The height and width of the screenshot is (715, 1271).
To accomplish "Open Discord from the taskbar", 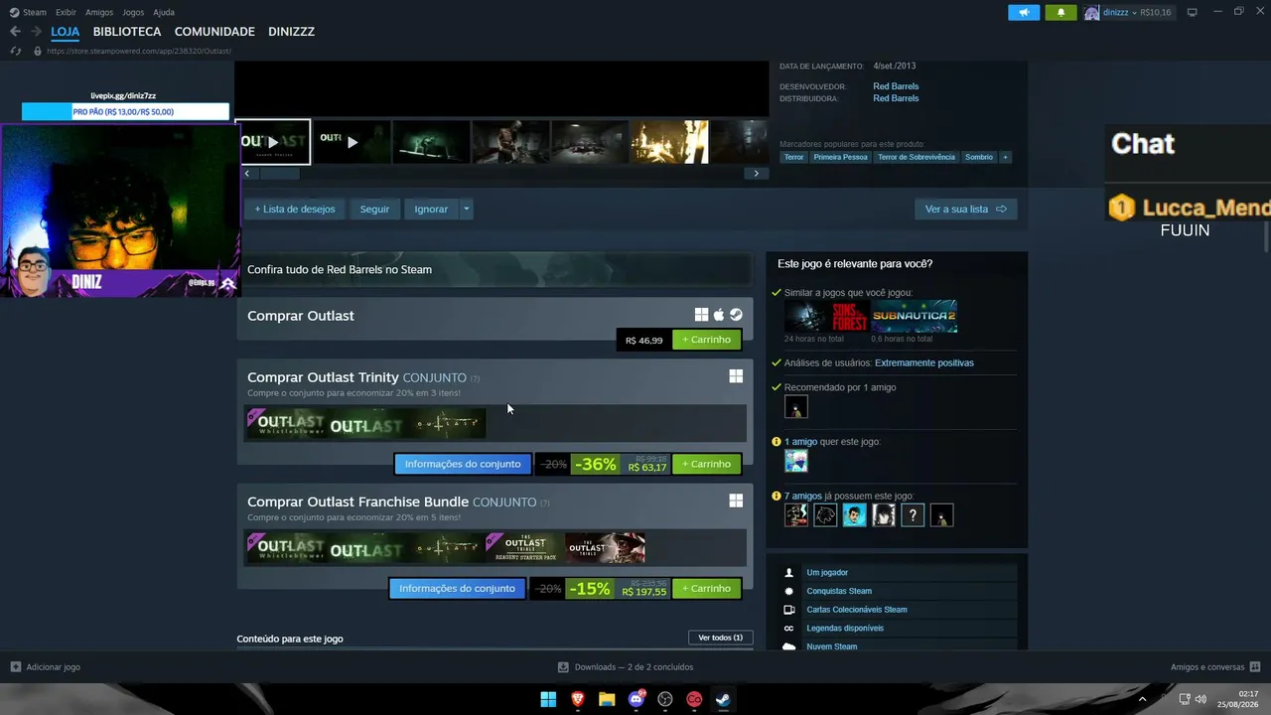I will tap(636, 699).
